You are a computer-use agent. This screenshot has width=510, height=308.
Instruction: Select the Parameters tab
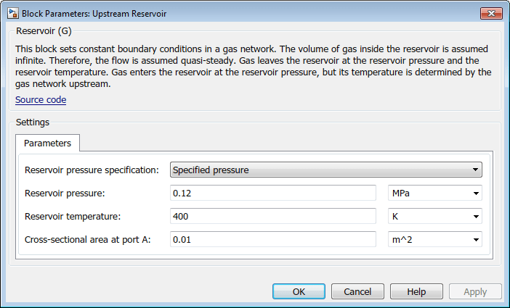(x=47, y=143)
